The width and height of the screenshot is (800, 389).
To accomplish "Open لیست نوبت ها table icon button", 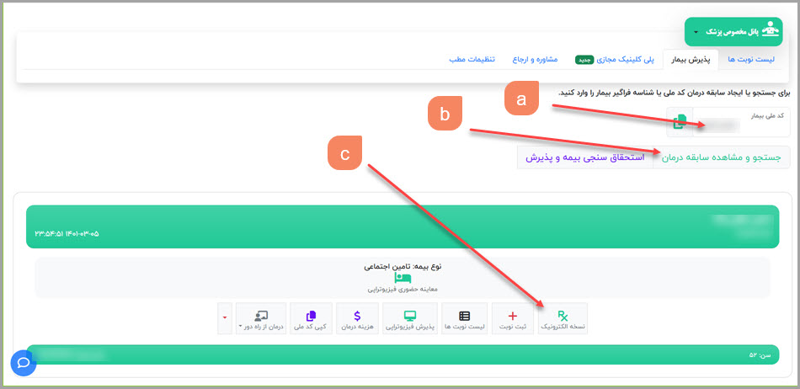I will [464, 316].
